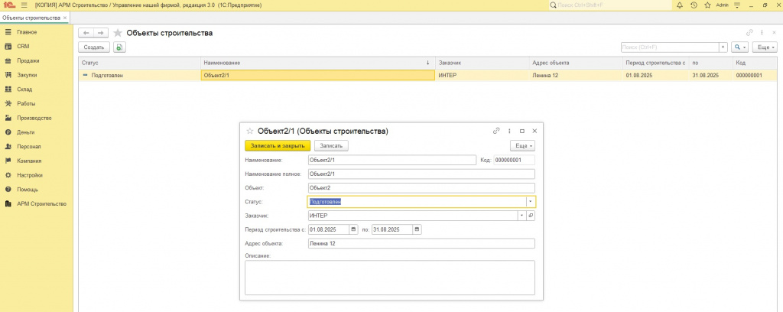Click refresh list icon next to Создать
Viewport: 783px width, 312px height.
tap(119, 47)
